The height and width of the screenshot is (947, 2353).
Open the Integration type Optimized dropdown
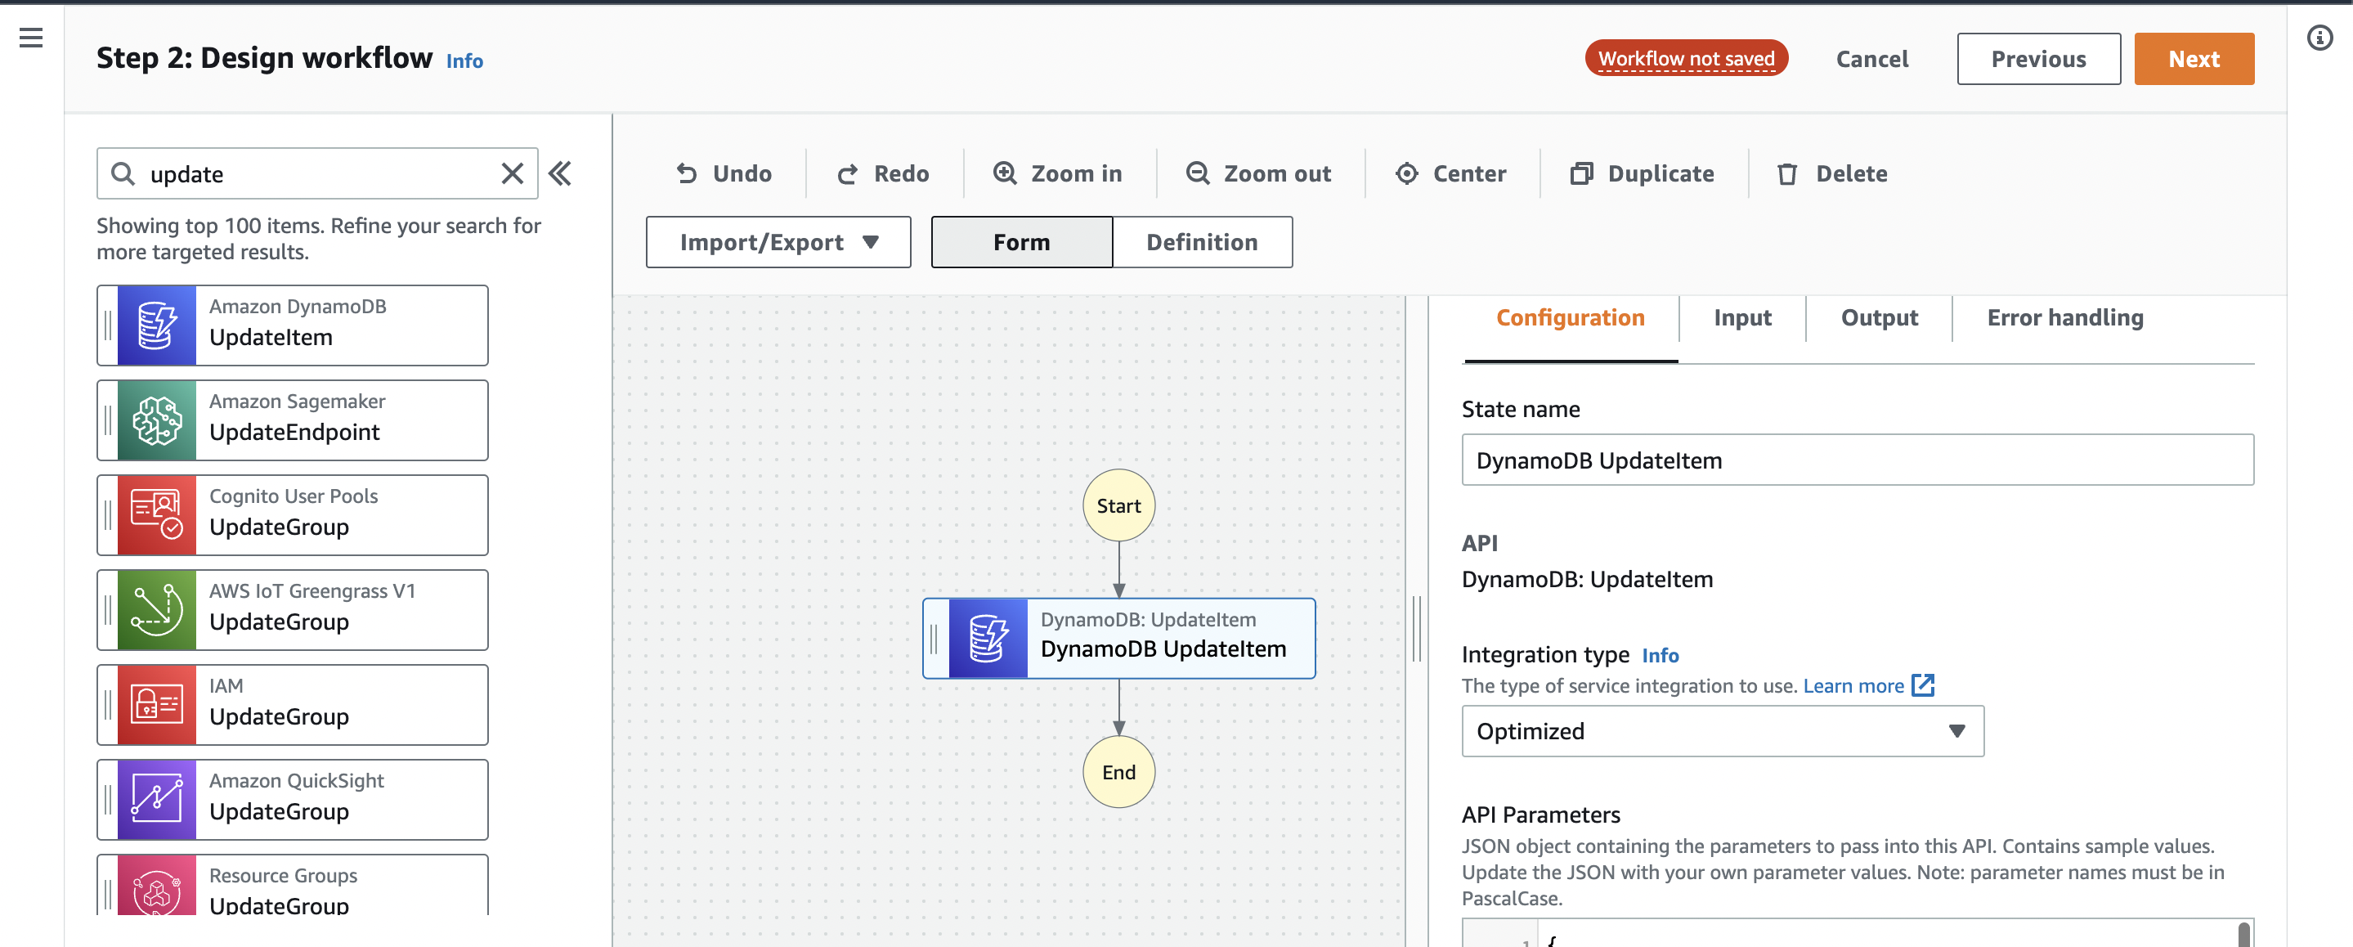pos(1723,731)
